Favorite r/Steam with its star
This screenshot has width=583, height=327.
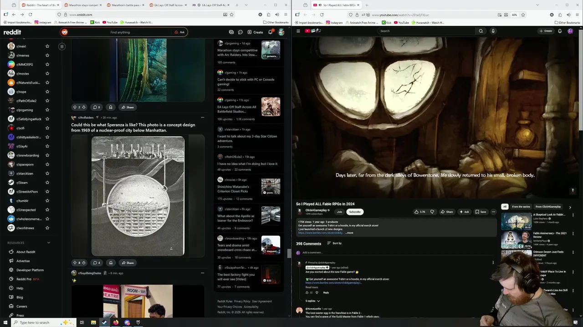[x=47, y=183]
